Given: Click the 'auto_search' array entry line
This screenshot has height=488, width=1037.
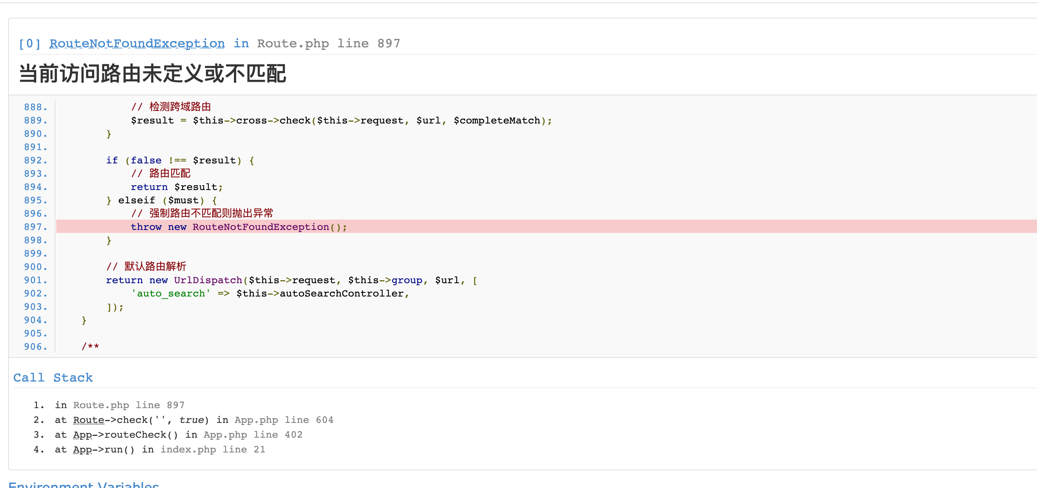Looking at the screenshot, I should click(270, 293).
